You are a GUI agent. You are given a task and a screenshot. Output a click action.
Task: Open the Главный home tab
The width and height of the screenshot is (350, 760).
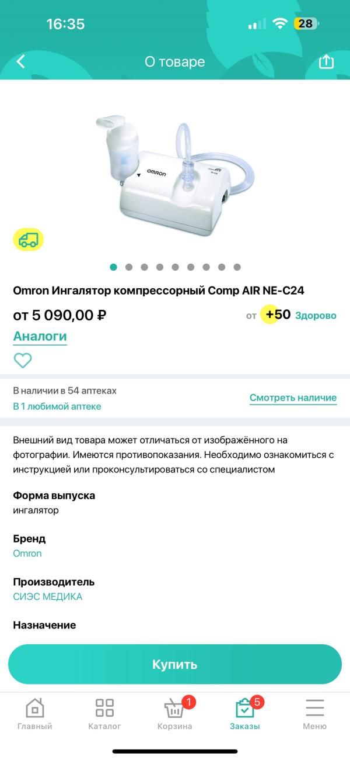pyautogui.click(x=34, y=714)
